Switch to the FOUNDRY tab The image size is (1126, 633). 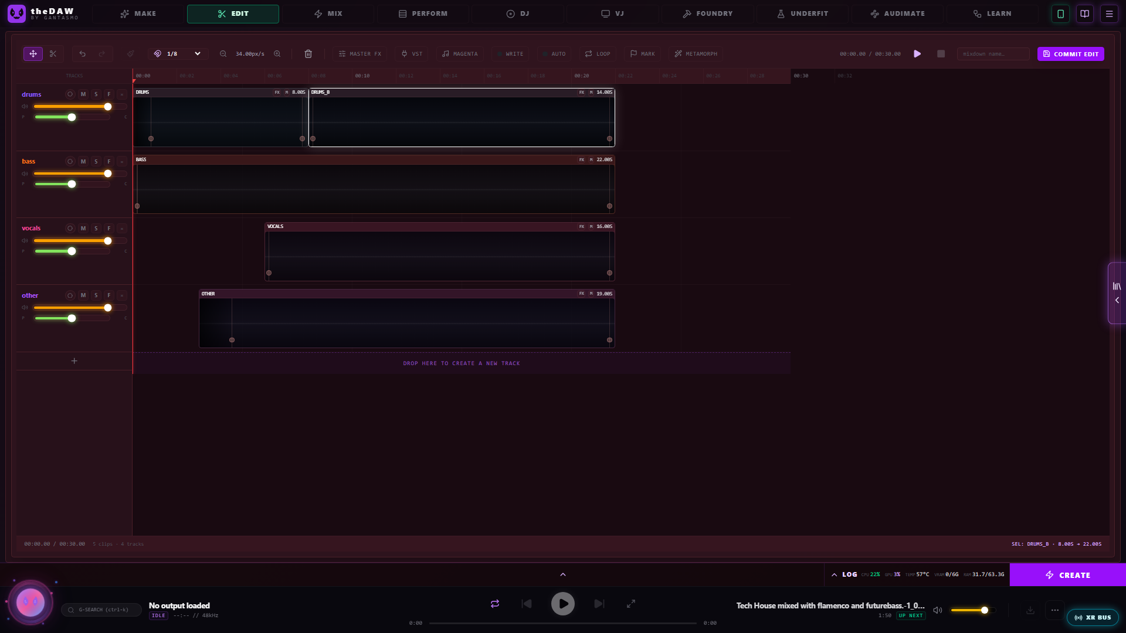click(708, 13)
